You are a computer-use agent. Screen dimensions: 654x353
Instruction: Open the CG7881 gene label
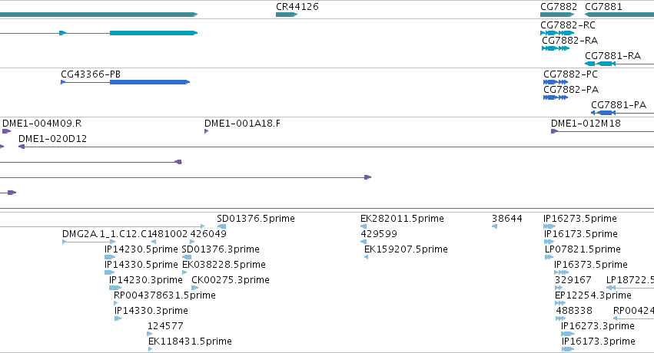603,7
